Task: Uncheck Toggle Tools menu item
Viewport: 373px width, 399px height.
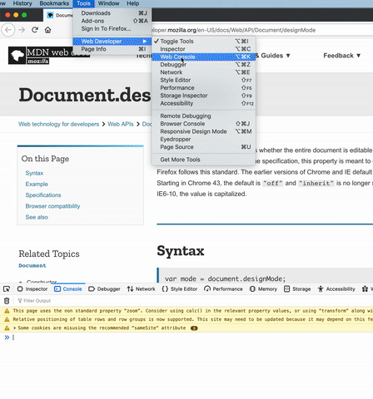Action: point(204,42)
